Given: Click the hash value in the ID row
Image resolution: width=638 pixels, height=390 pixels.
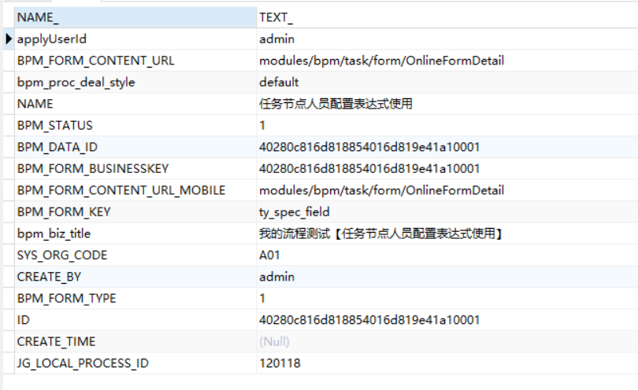Looking at the screenshot, I should click(447, 320).
